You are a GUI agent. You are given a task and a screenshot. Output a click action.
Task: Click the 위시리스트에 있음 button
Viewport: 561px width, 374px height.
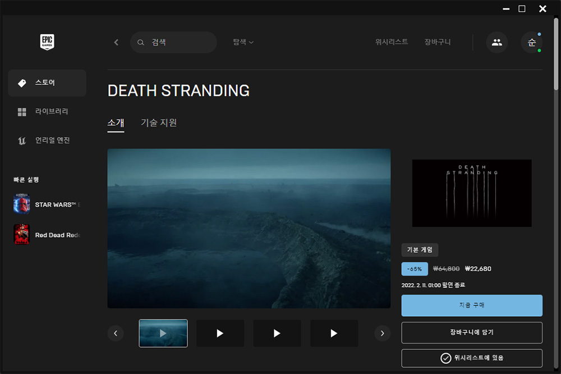pos(472,358)
